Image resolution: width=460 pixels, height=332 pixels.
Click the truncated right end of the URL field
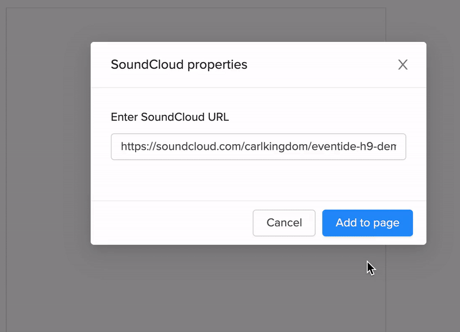coord(397,147)
